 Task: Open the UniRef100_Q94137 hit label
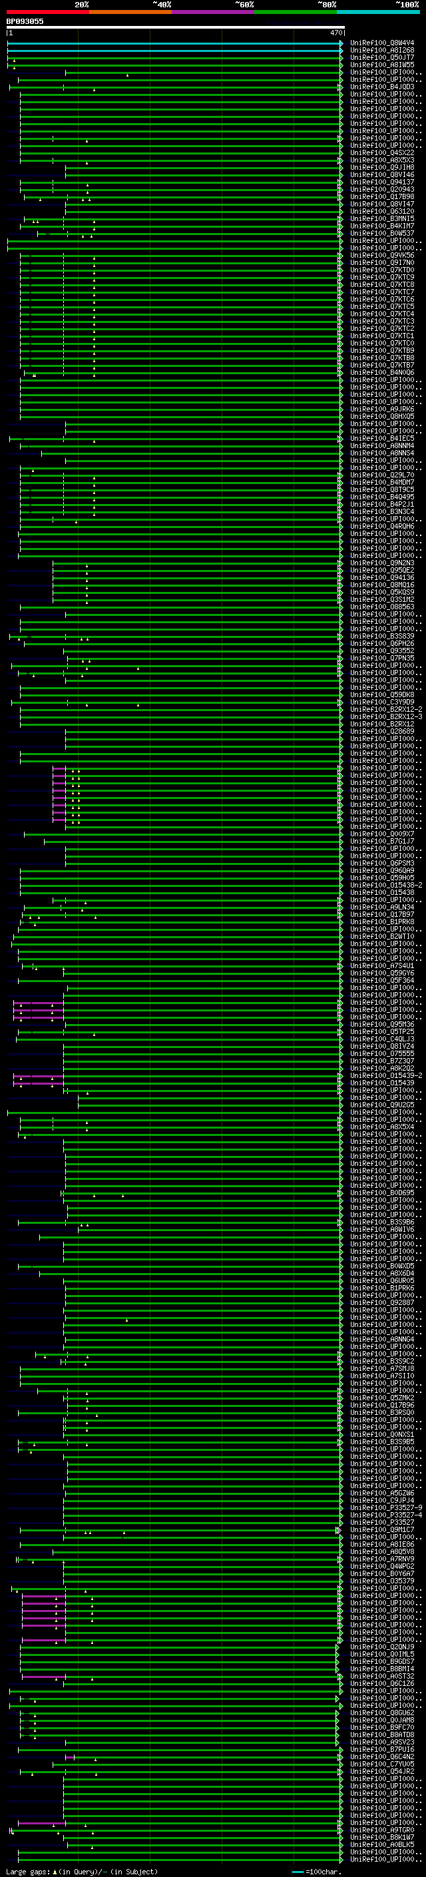(382, 182)
